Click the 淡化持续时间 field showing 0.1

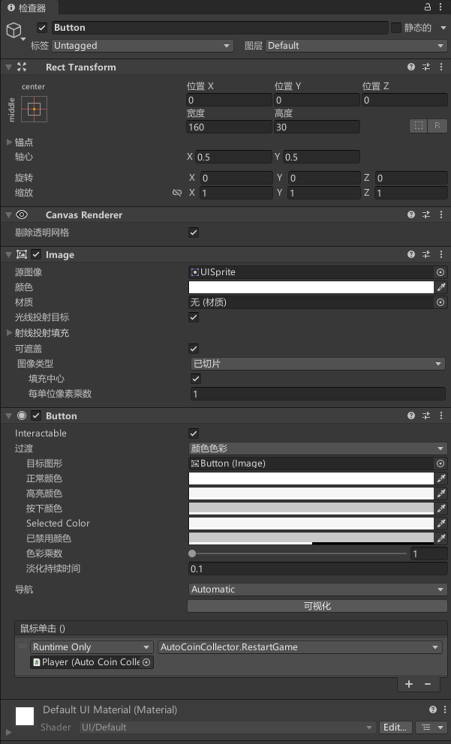[318, 569]
